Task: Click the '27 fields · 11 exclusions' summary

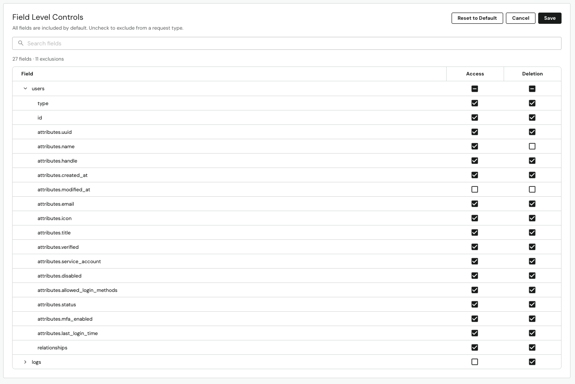Action: [38, 59]
